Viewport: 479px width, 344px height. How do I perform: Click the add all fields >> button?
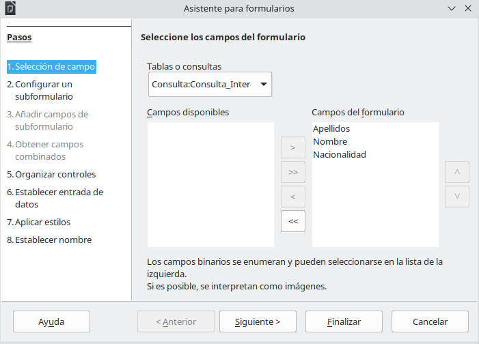293,172
